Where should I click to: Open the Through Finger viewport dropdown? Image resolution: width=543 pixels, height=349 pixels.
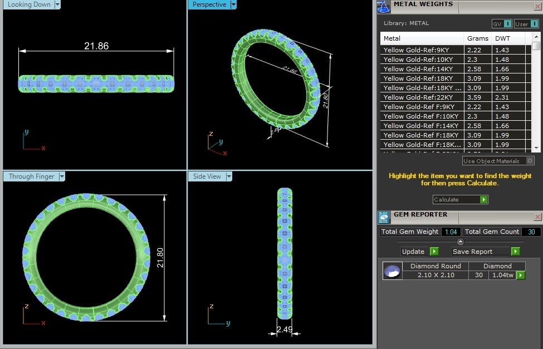tap(62, 176)
